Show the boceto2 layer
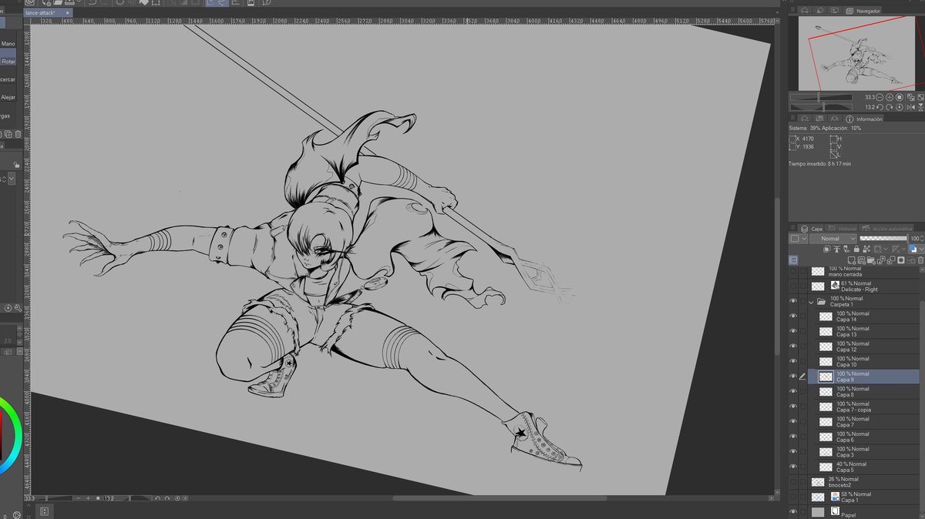 click(x=793, y=482)
